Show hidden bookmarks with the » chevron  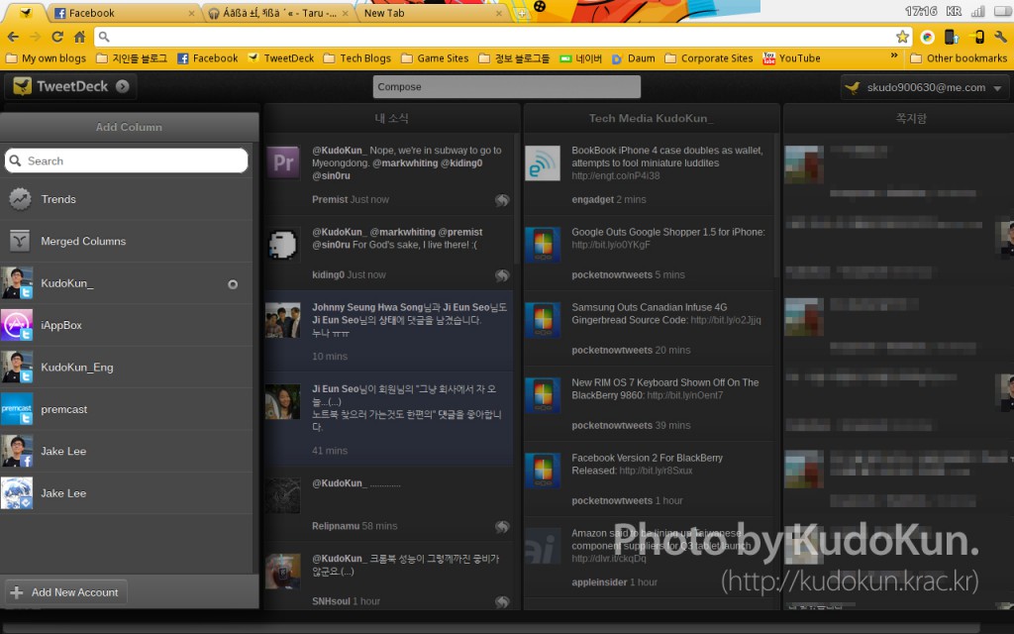894,55
